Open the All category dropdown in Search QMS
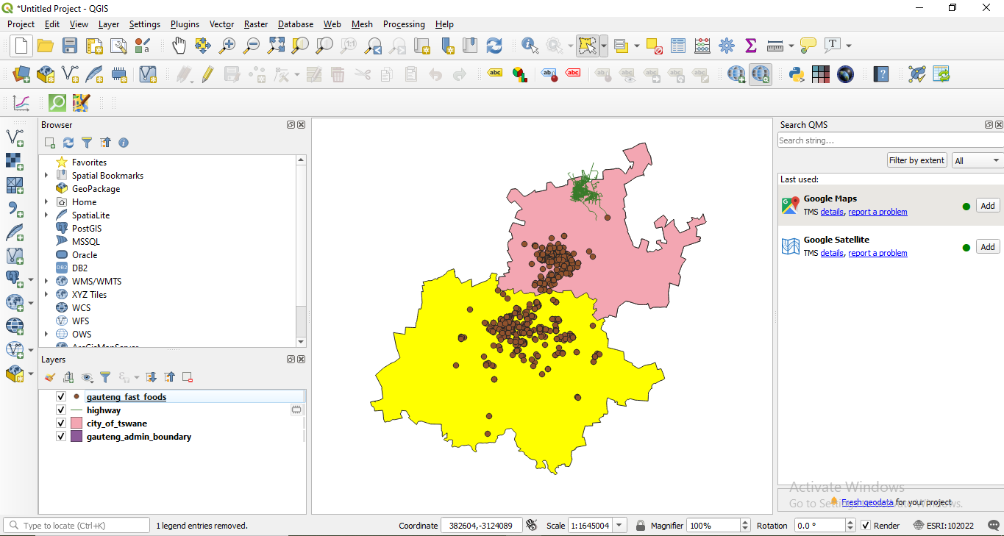 (978, 160)
